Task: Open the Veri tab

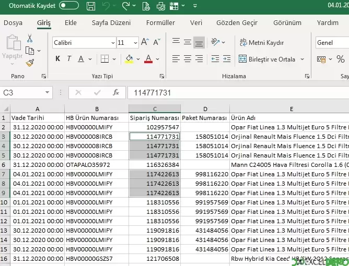Action: (x=196, y=22)
